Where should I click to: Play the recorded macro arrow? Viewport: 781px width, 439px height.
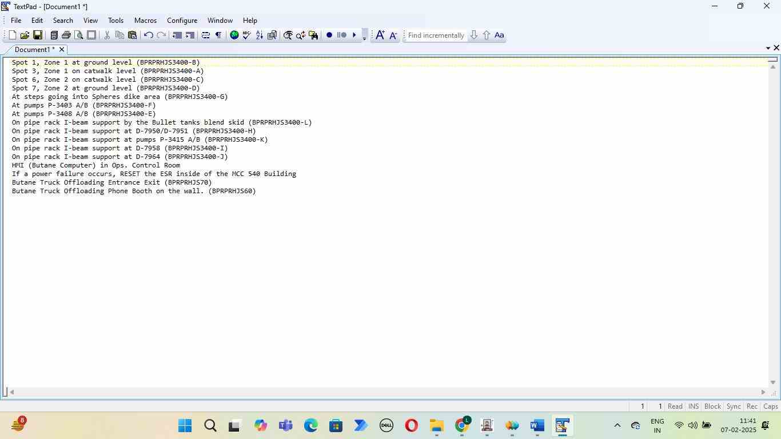point(354,35)
